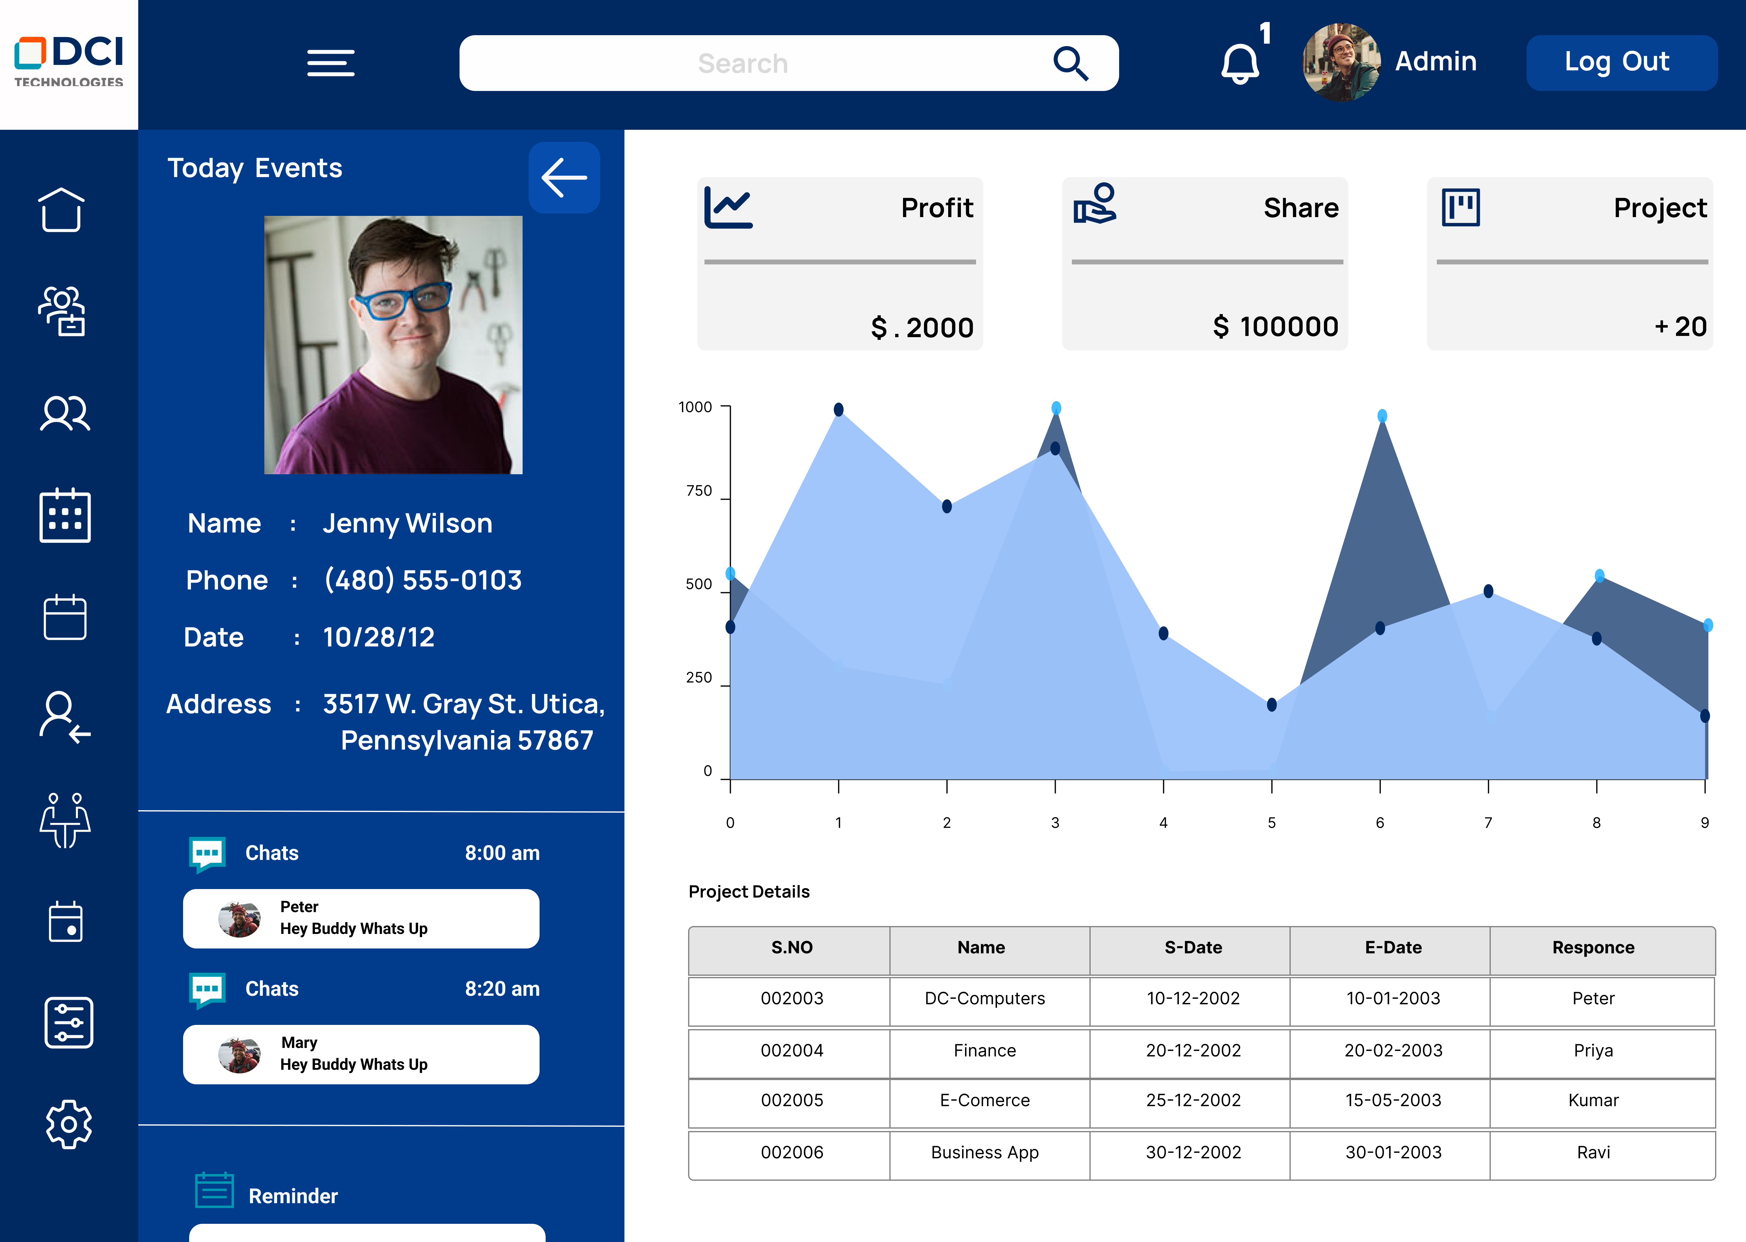Open the contacts (two-person) sidebar icon
Viewport: 1746px width, 1242px height.
[x=65, y=413]
